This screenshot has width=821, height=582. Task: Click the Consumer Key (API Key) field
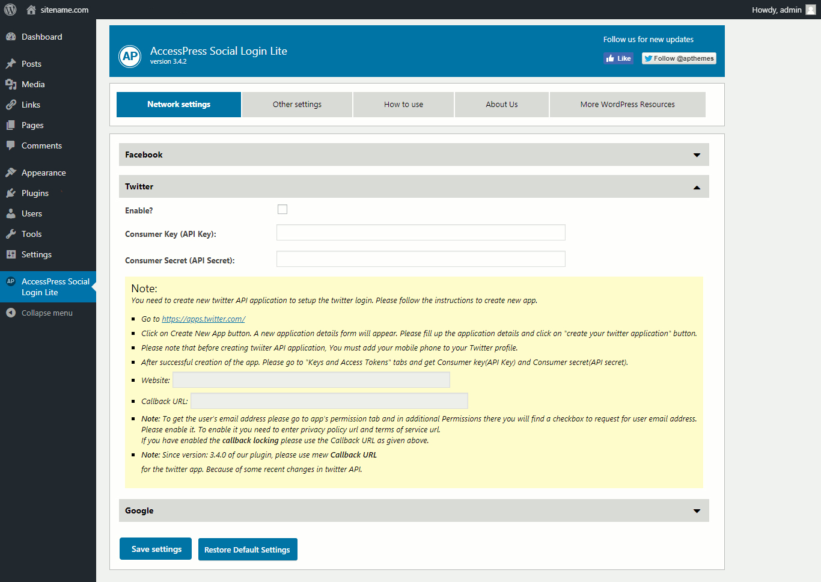tap(421, 233)
